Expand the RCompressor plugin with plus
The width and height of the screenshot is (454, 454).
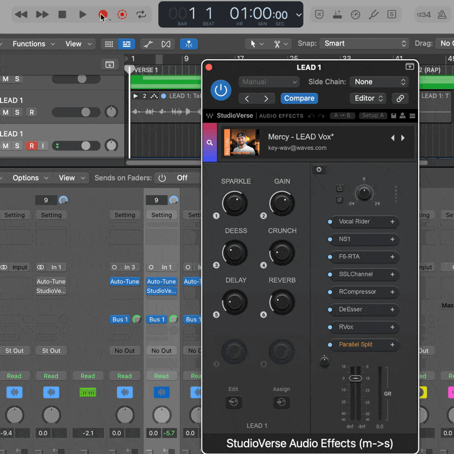(x=392, y=292)
